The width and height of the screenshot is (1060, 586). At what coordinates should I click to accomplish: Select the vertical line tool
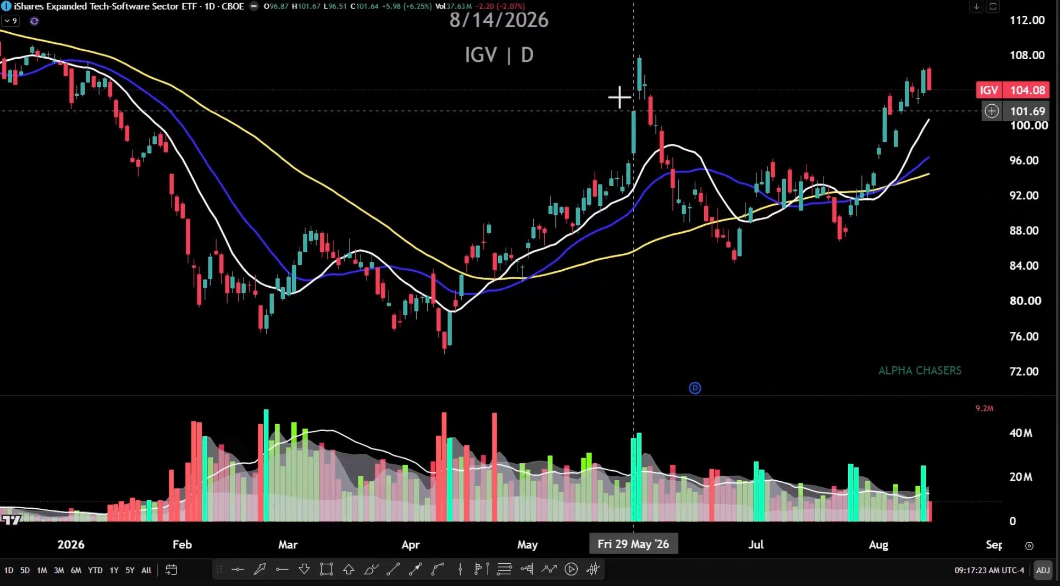pyautogui.click(x=460, y=570)
